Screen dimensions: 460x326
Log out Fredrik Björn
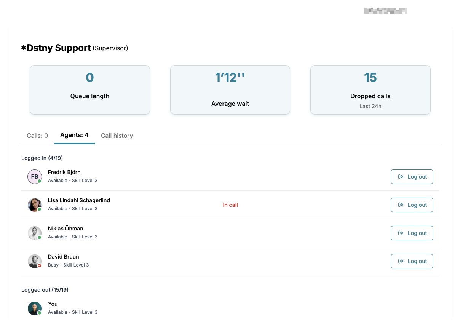[412, 177]
